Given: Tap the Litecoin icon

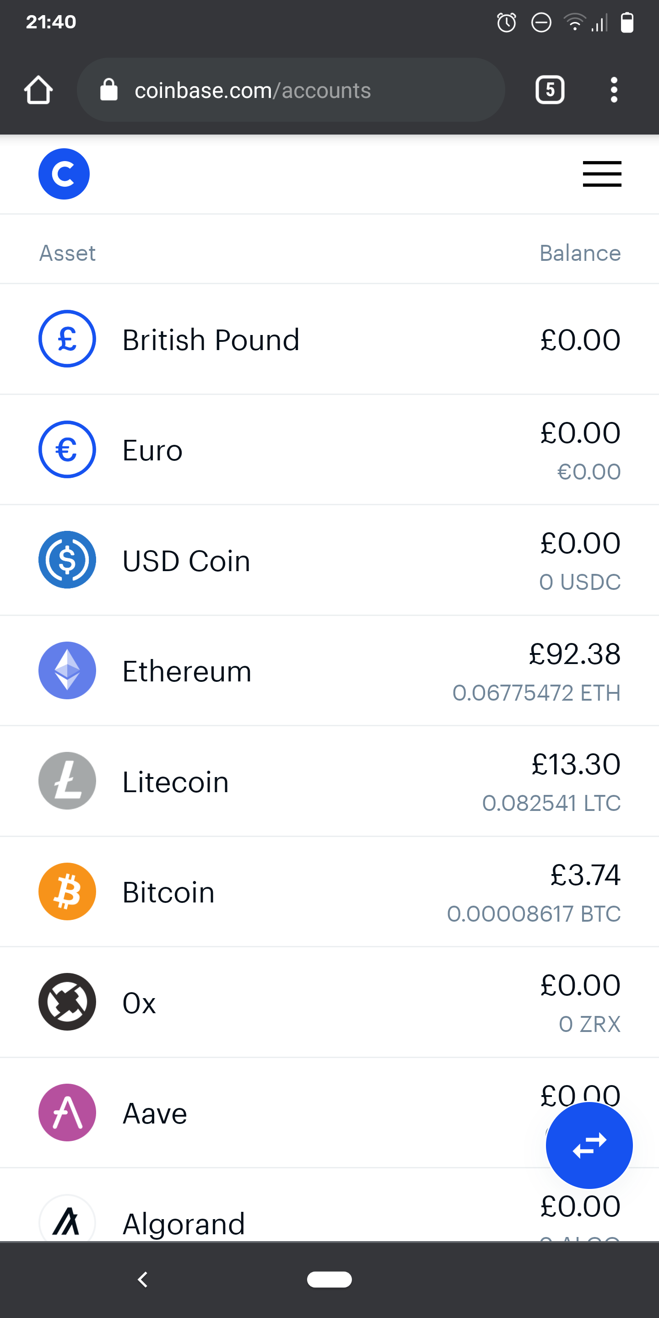Looking at the screenshot, I should point(67,781).
